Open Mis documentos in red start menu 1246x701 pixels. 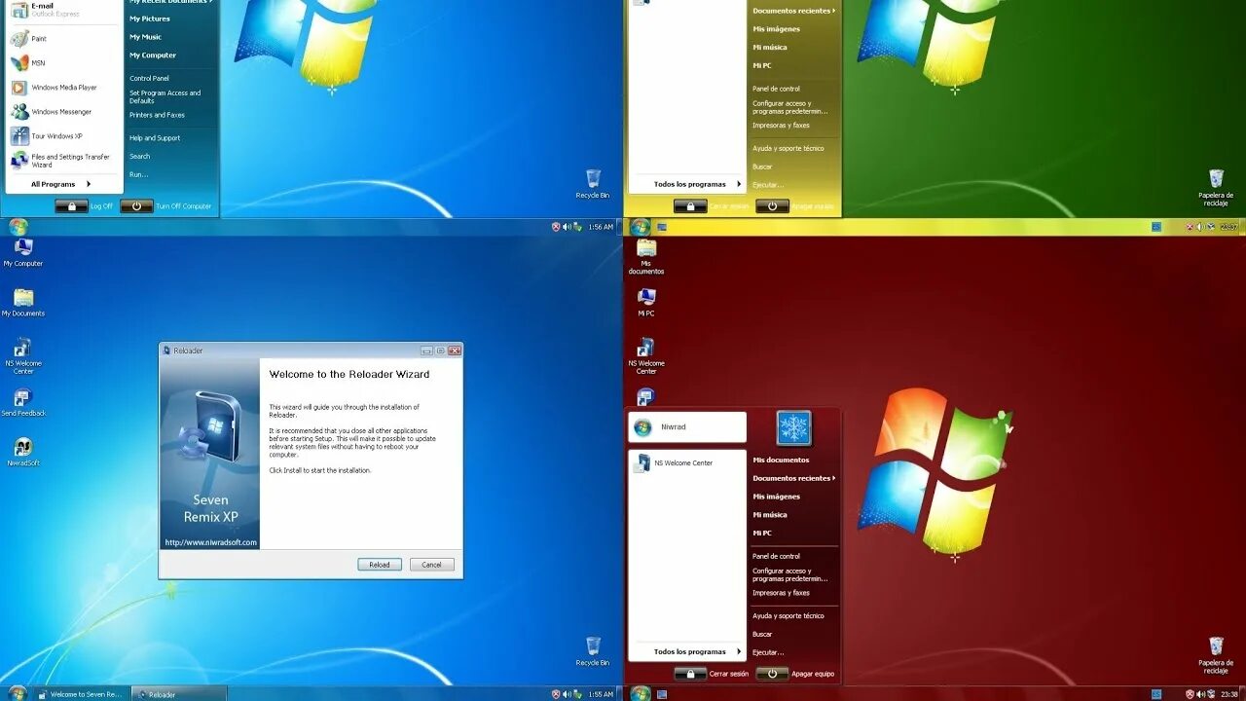(x=781, y=460)
